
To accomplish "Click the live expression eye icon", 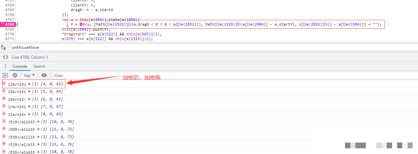I will pyautogui.click(x=44, y=75).
